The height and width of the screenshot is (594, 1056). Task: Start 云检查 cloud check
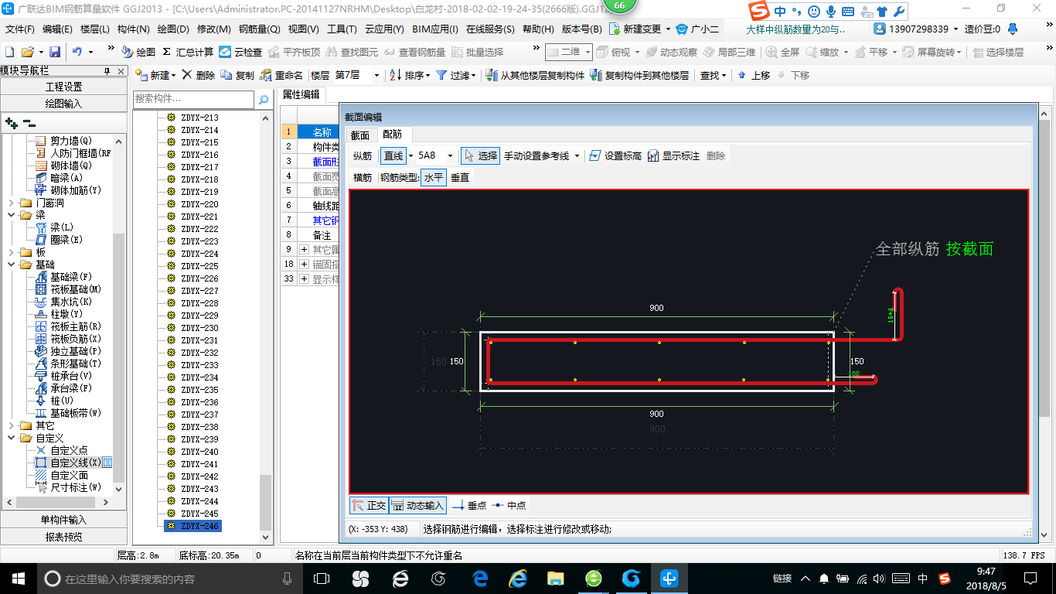pos(240,52)
